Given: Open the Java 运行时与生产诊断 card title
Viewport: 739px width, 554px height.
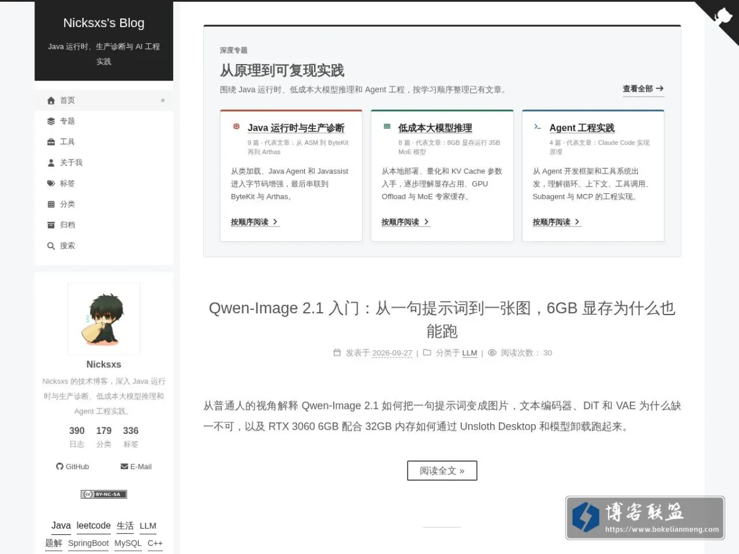Looking at the screenshot, I should tap(296, 128).
